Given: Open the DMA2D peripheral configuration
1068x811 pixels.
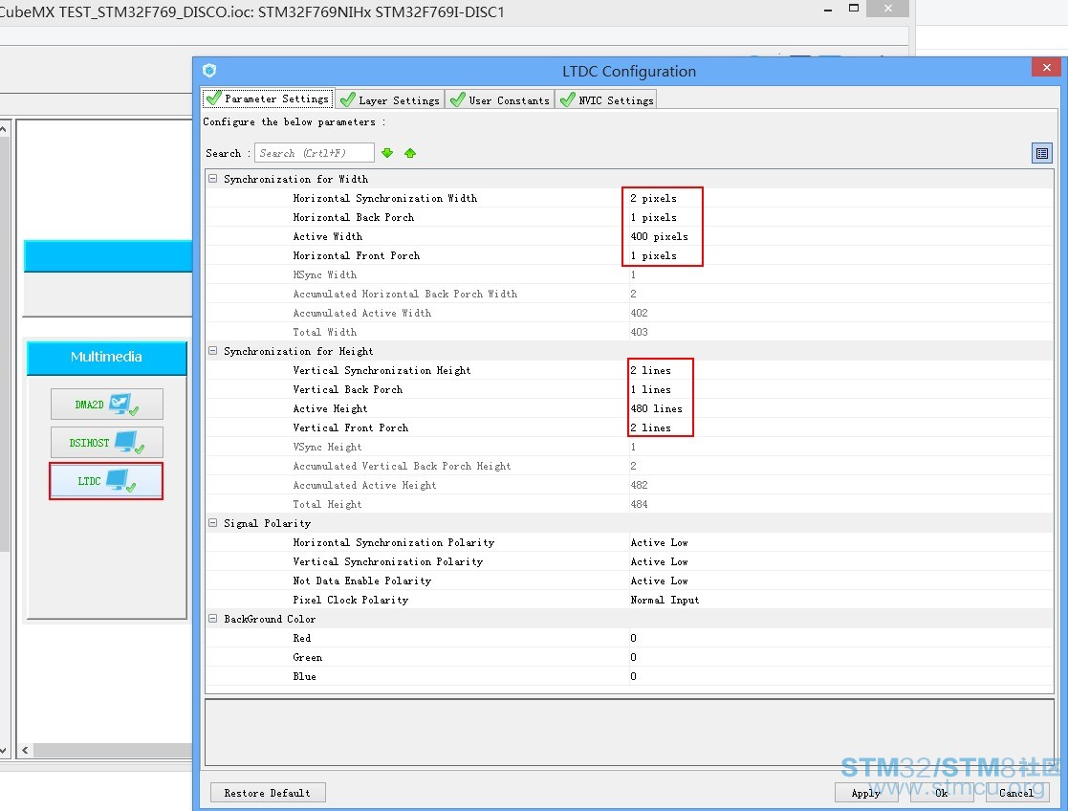Looking at the screenshot, I should [x=106, y=405].
